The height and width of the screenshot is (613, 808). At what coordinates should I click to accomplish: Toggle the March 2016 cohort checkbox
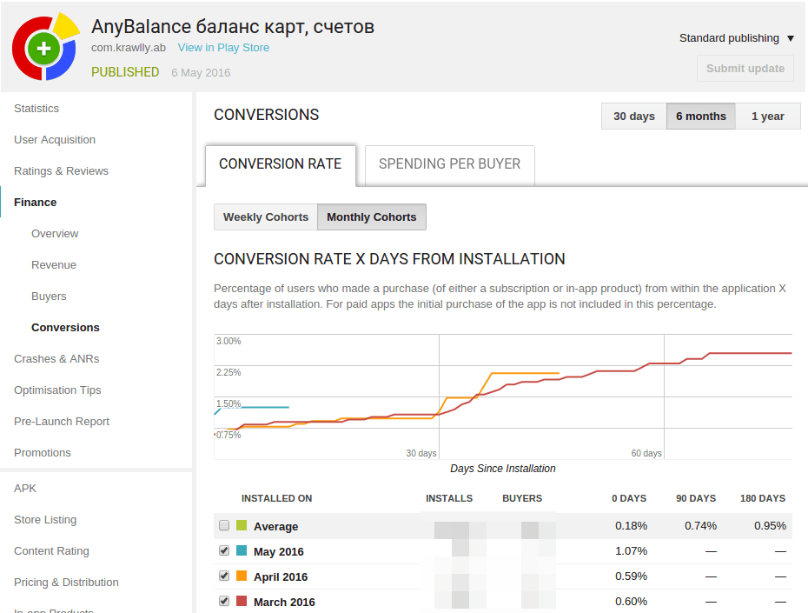click(x=224, y=601)
